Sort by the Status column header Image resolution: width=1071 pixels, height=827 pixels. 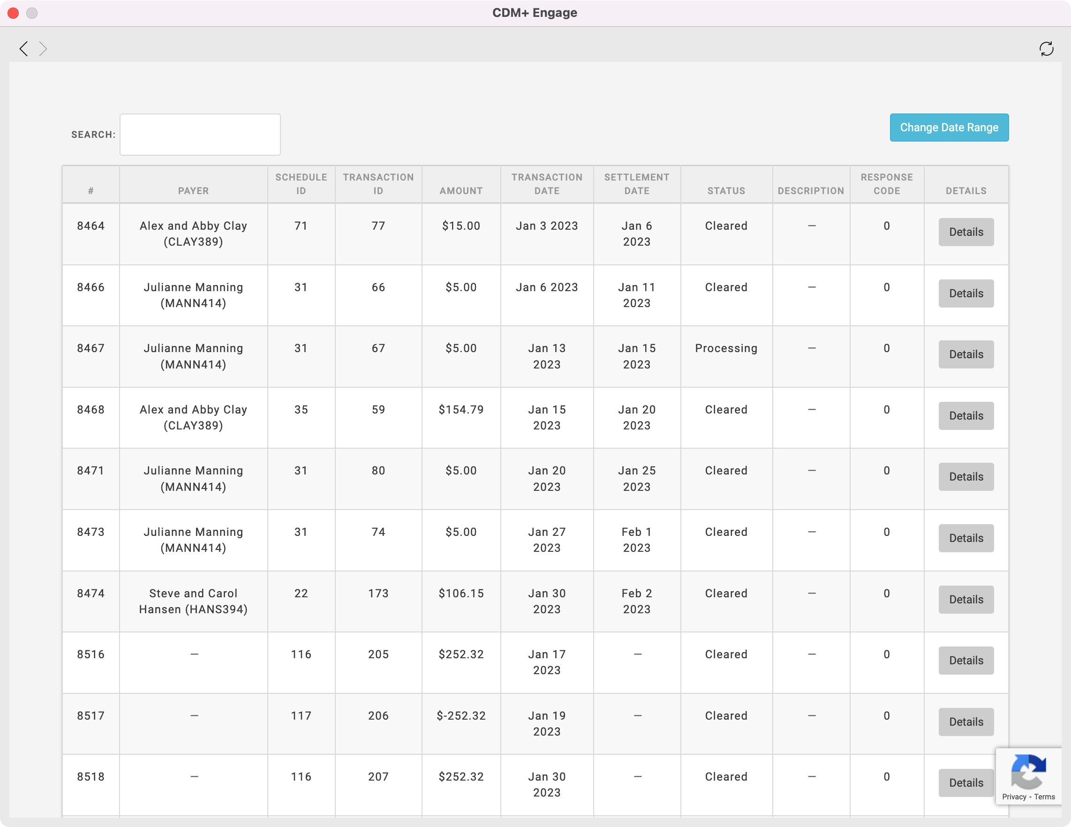pyautogui.click(x=726, y=191)
